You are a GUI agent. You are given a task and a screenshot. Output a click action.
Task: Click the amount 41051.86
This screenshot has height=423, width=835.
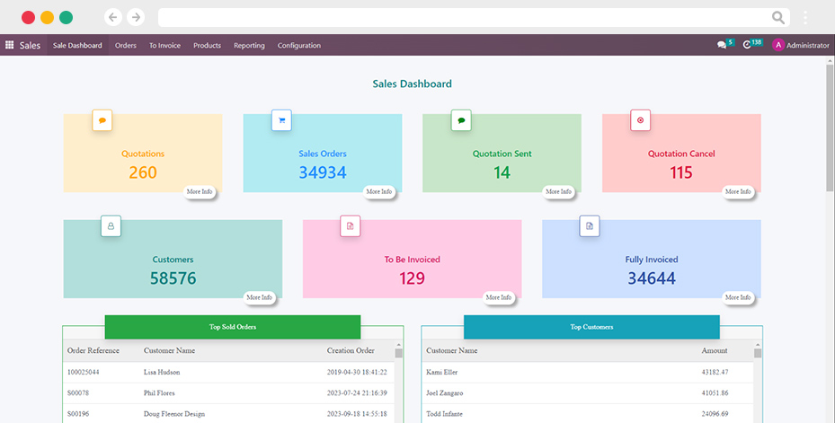pos(715,393)
